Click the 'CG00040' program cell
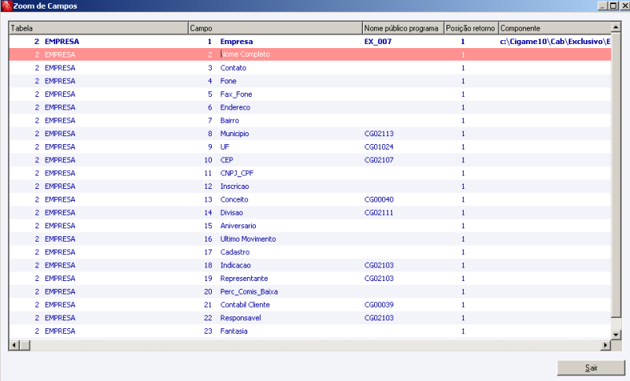Viewport: 630px width, 381px height. (x=379, y=199)
